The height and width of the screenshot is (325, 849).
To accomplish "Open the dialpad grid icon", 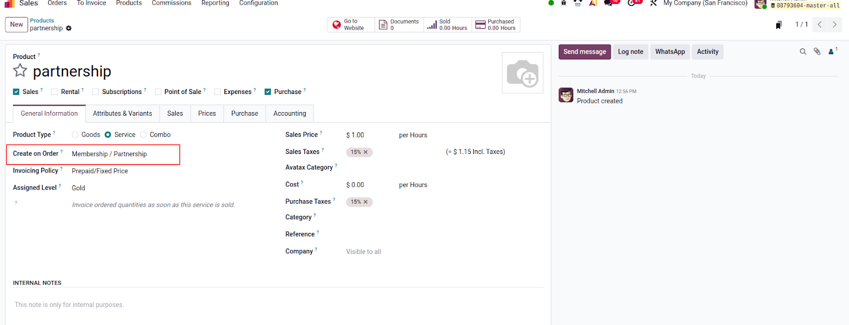I will [578, 3].
